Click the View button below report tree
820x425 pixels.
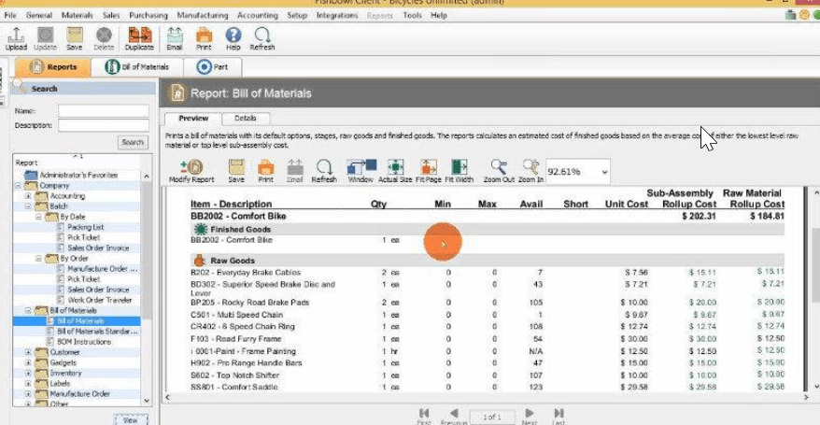[130, 419]
